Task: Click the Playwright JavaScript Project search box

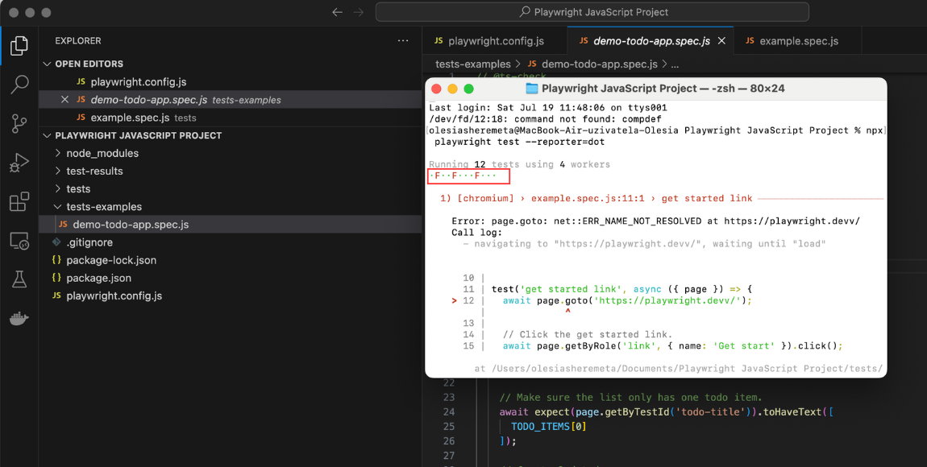Action: (x=592, y=12)
